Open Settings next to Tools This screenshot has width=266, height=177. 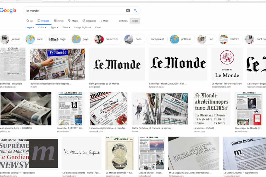click(x=123, y=21)
